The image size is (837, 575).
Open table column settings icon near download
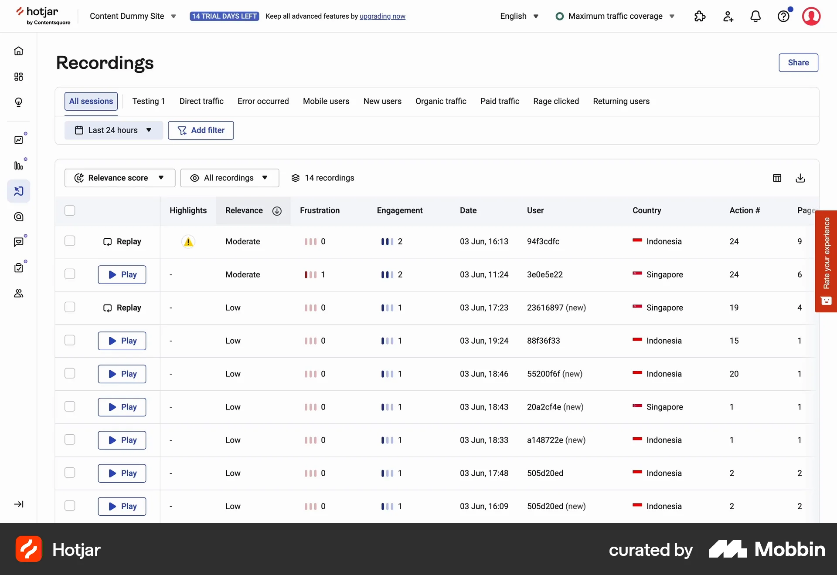[777, 178]
